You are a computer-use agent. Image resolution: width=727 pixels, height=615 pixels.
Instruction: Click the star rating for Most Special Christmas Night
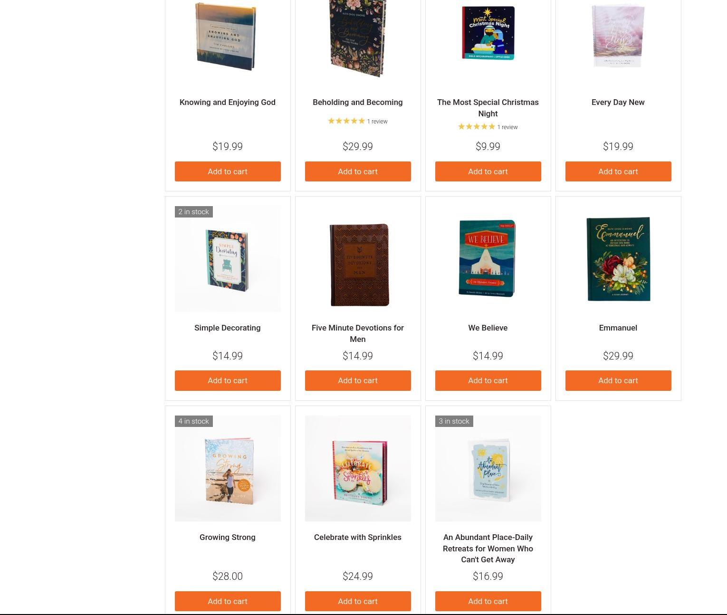pyautogui.click(x=477, y=127)
